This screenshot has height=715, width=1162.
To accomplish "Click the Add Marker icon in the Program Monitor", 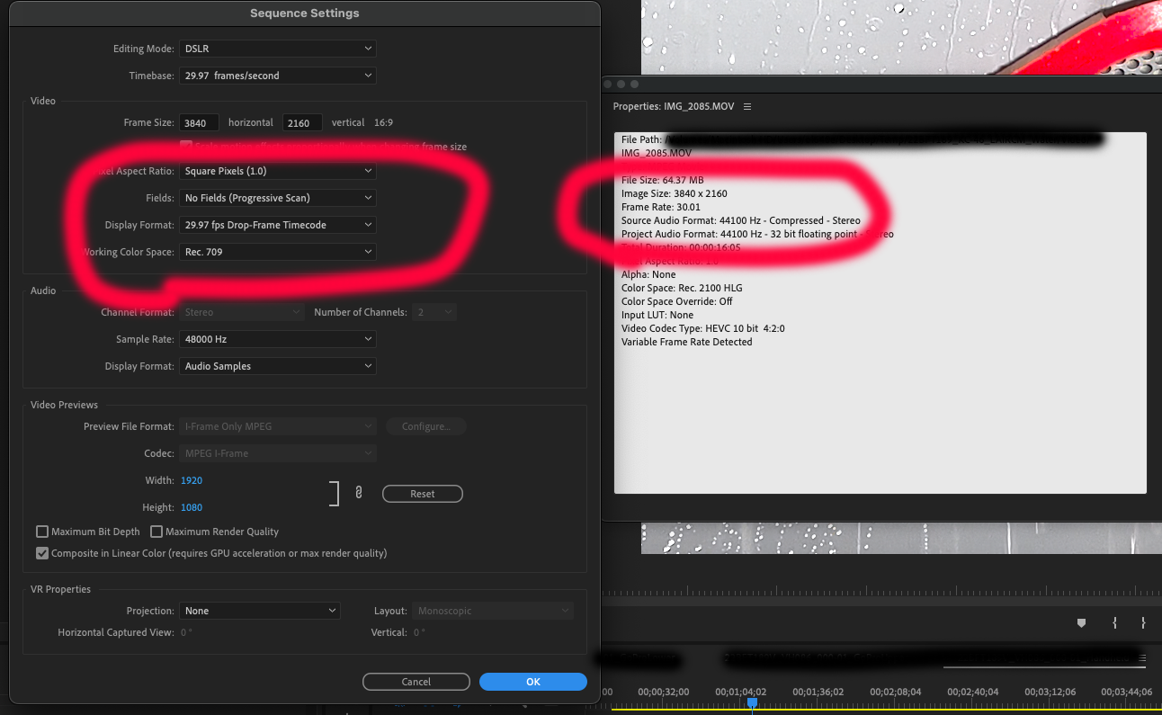I will (1081, 622).
